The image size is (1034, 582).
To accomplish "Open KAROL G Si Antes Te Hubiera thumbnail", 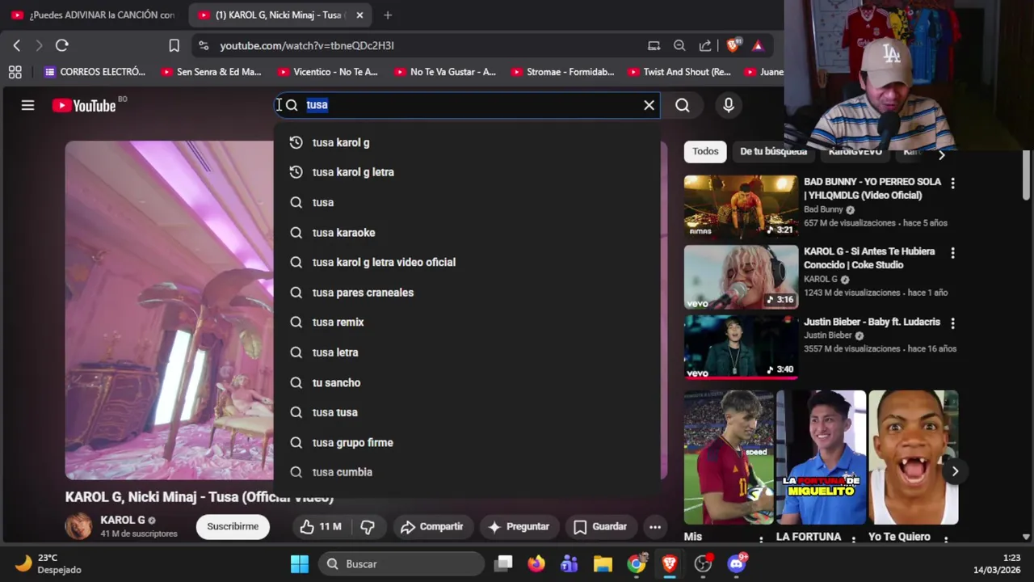I will point(741,276).
